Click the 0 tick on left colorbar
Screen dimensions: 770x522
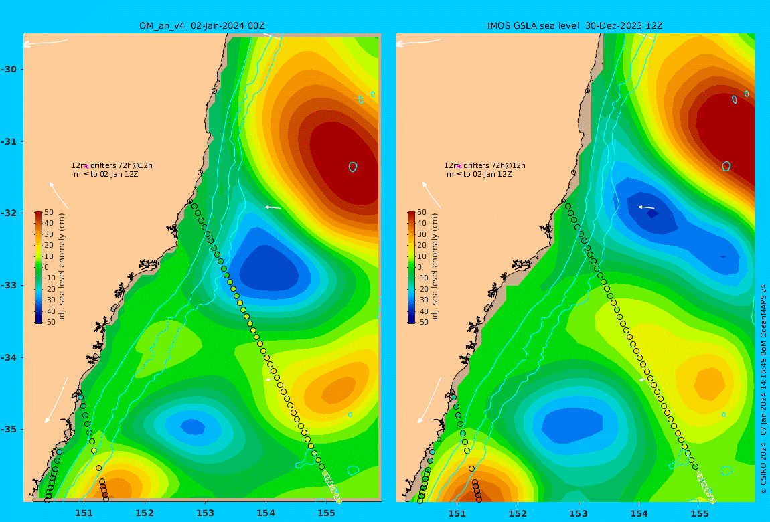click(47, 268)
